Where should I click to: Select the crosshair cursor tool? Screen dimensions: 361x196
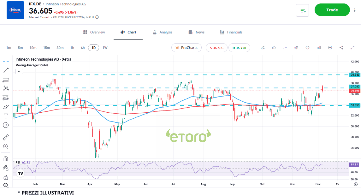tap(6, 61)
